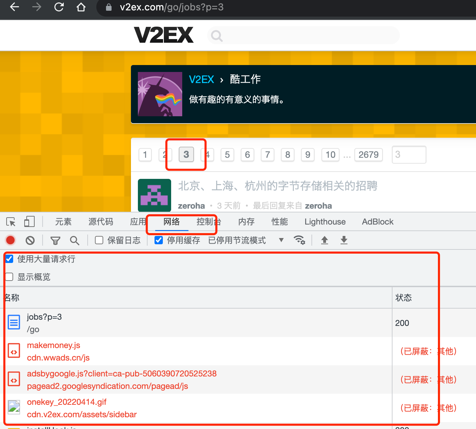Open network search magnifier
Viewport: 476px width, 429px height.
tap(74, 240)
